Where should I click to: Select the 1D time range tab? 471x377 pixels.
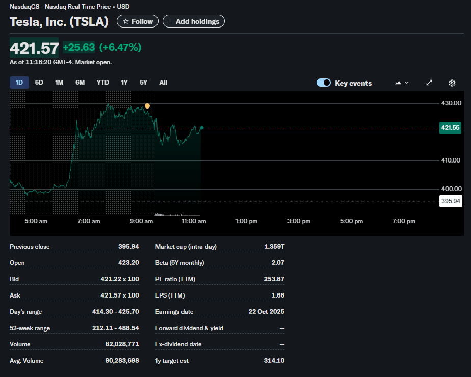coord(19,83)
